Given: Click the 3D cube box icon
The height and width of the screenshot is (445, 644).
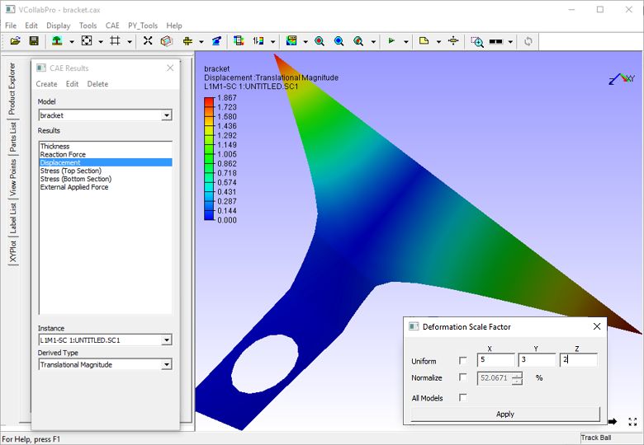Looking at the screenshot, I should [166, 41].
